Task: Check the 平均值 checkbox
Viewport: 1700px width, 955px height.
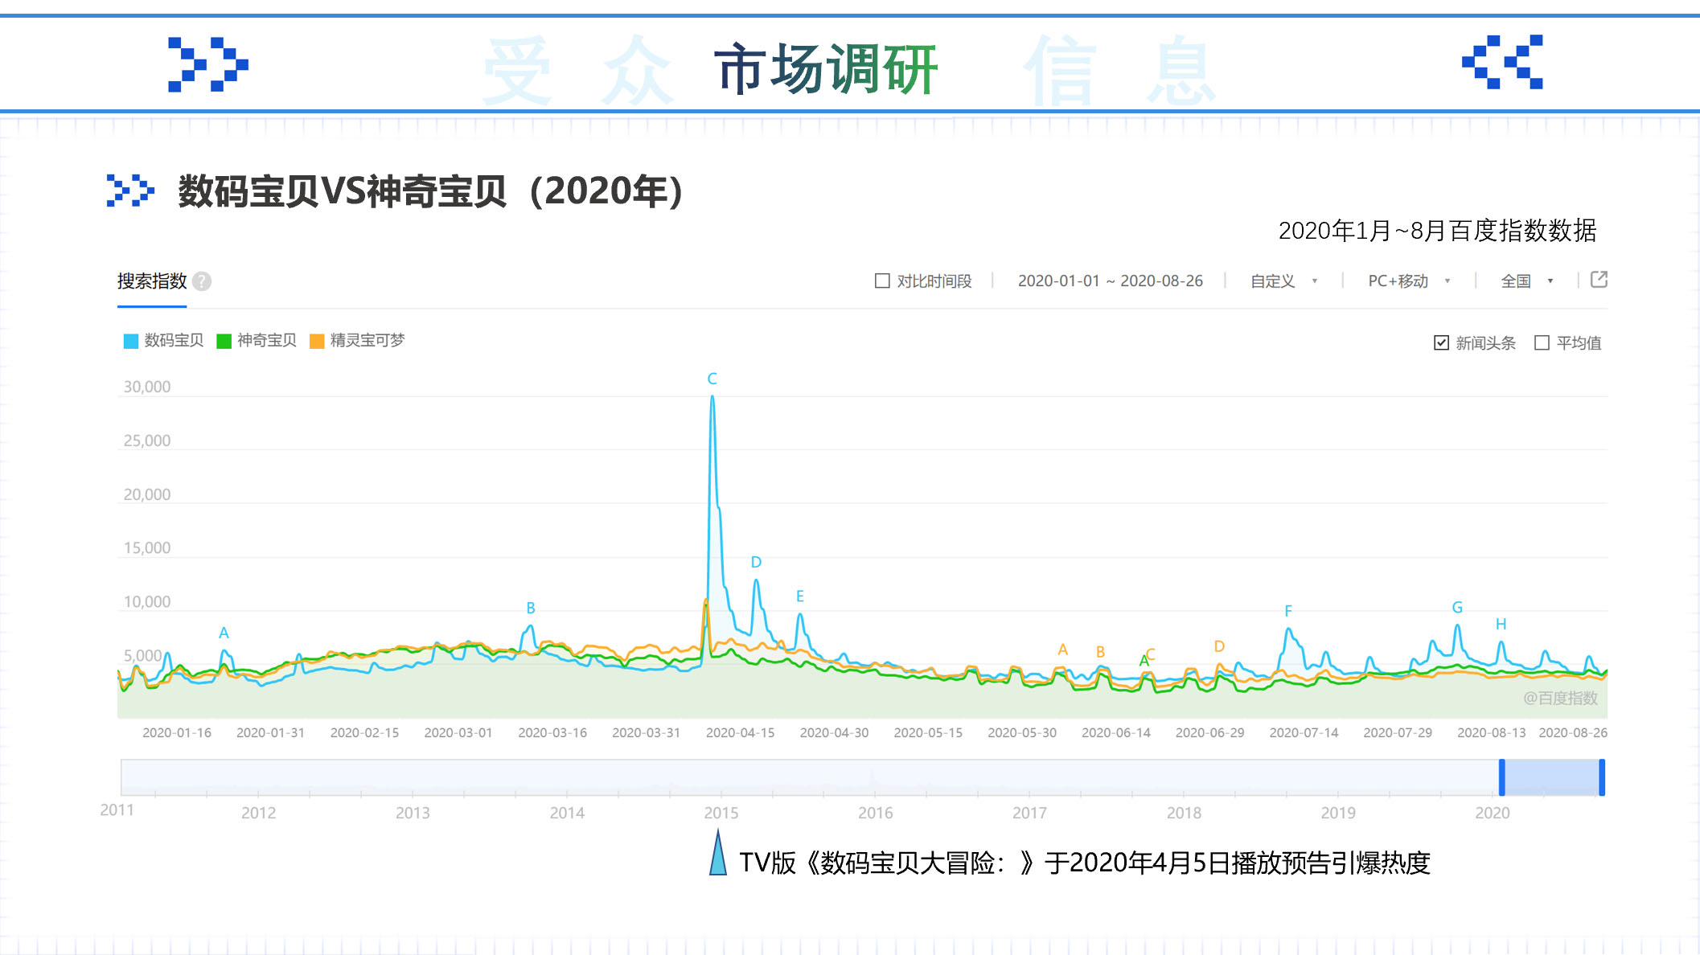Action: (1542, 343)
